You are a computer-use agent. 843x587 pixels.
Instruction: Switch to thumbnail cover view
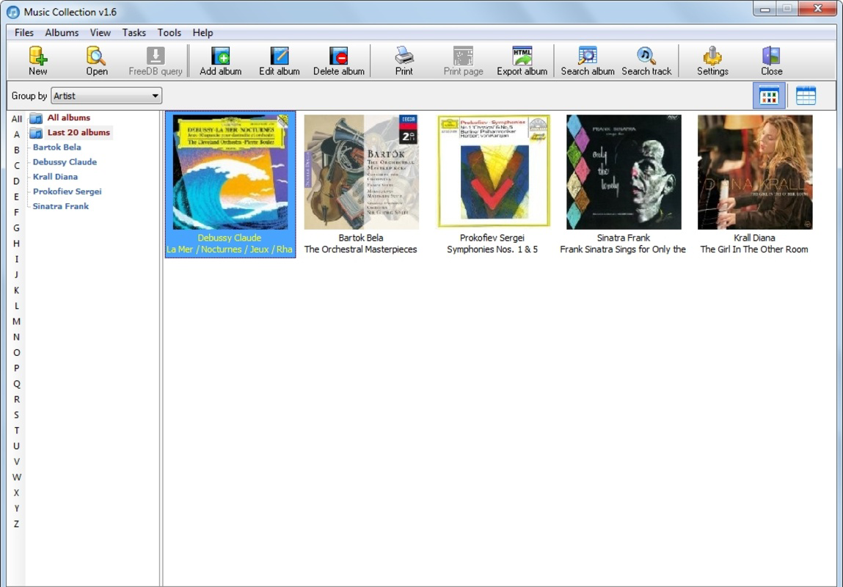tap(769, 96)
